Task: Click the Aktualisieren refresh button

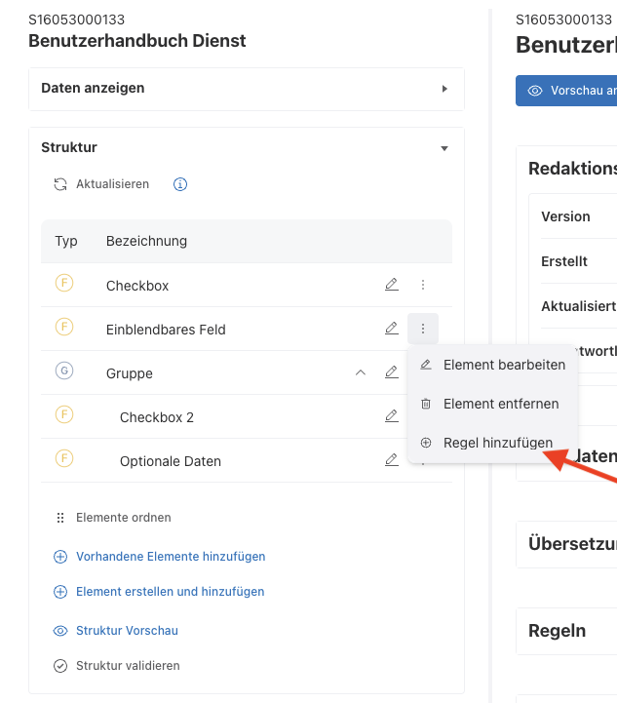Action: click(x=101, y=184)
